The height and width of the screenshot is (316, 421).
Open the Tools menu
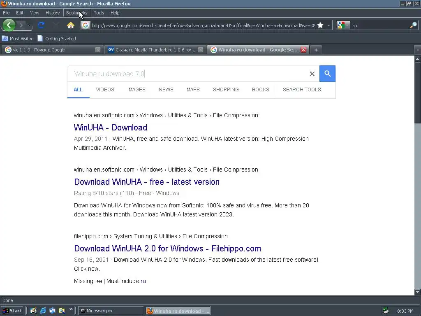(x=99, y=13)
